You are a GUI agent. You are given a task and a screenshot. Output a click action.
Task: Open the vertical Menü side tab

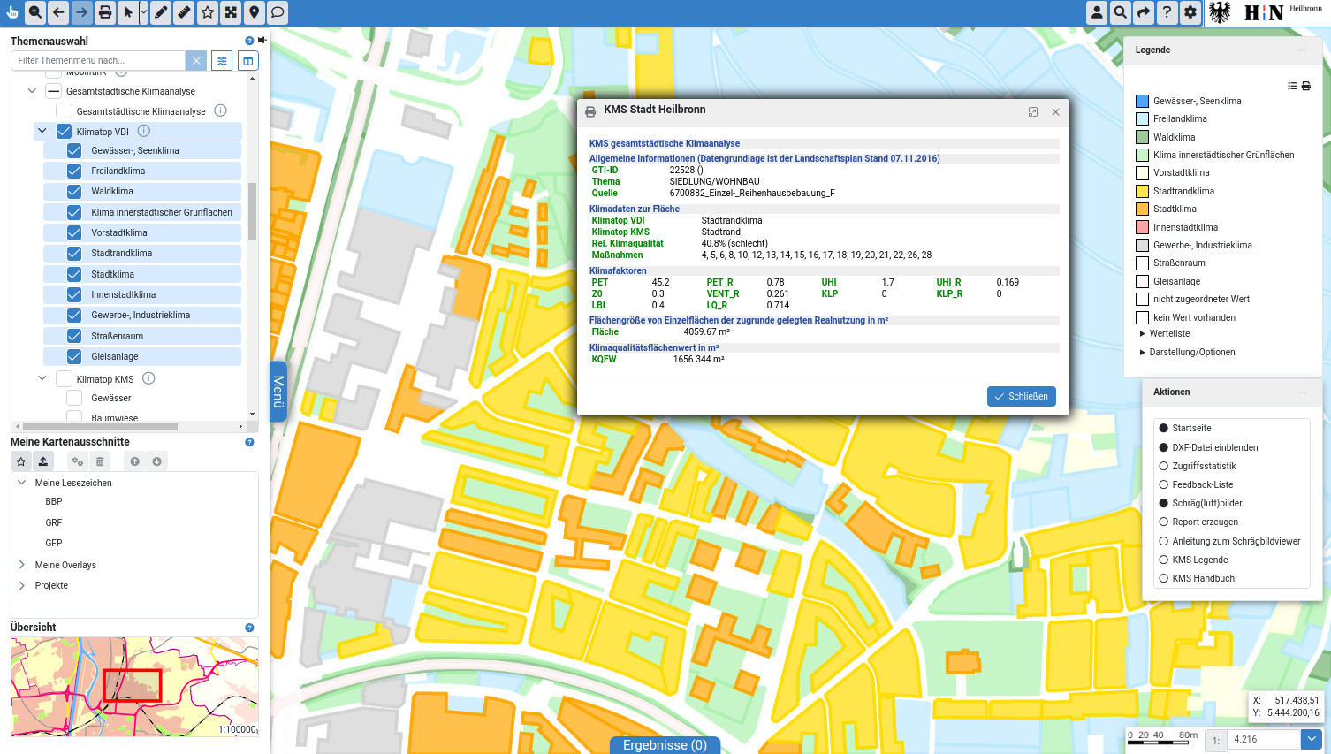(278, 392)
